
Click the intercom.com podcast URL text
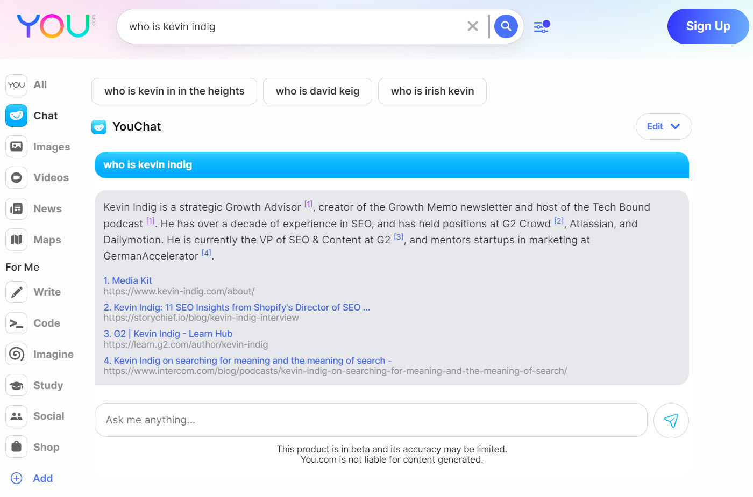point(335,371)
